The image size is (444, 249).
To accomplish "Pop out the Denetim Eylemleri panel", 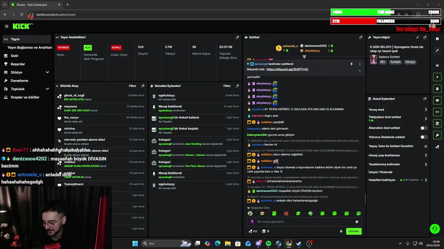I will tap(237, 86).
